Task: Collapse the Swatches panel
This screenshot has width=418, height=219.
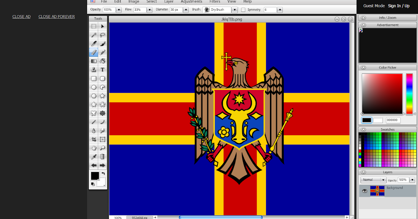Action: [x=364, y=130]
